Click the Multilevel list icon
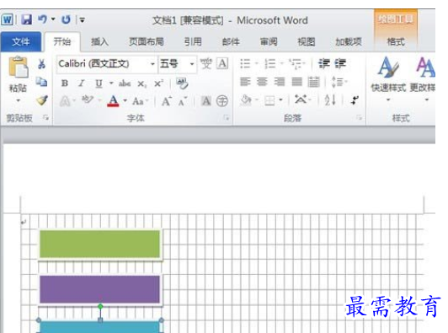The width and height of the screenshot is (448, 333). click(x=295, y=63)
